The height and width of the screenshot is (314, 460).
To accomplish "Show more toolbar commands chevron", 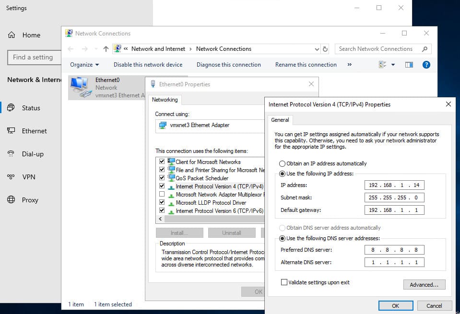I will tap(349, 65).
